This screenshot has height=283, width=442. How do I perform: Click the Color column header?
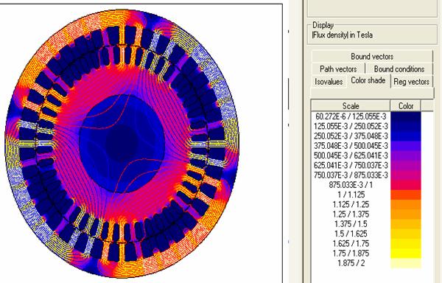coord(406,106)
